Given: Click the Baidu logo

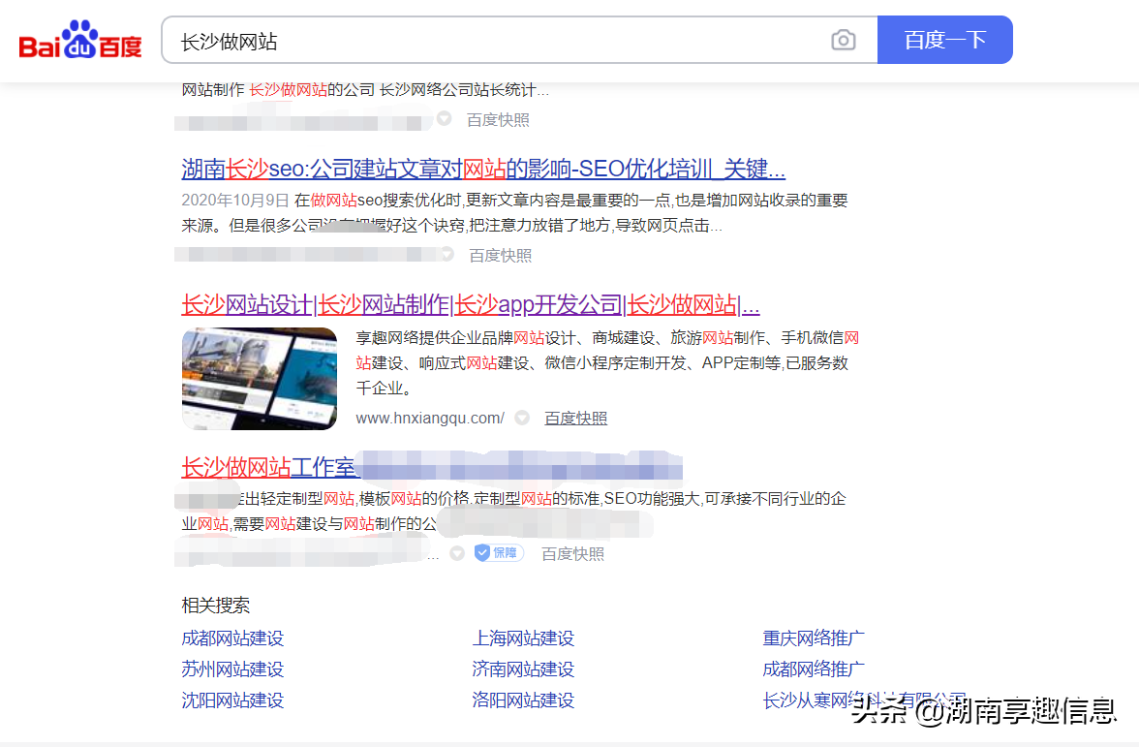Looking at the screenshot, I should (x=79, y=40).
